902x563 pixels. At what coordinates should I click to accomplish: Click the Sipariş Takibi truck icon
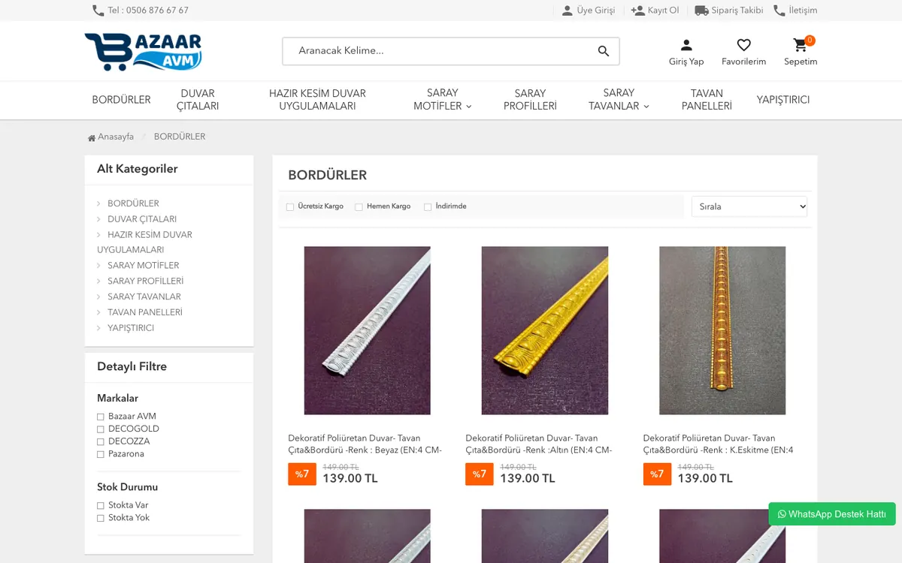701,11
